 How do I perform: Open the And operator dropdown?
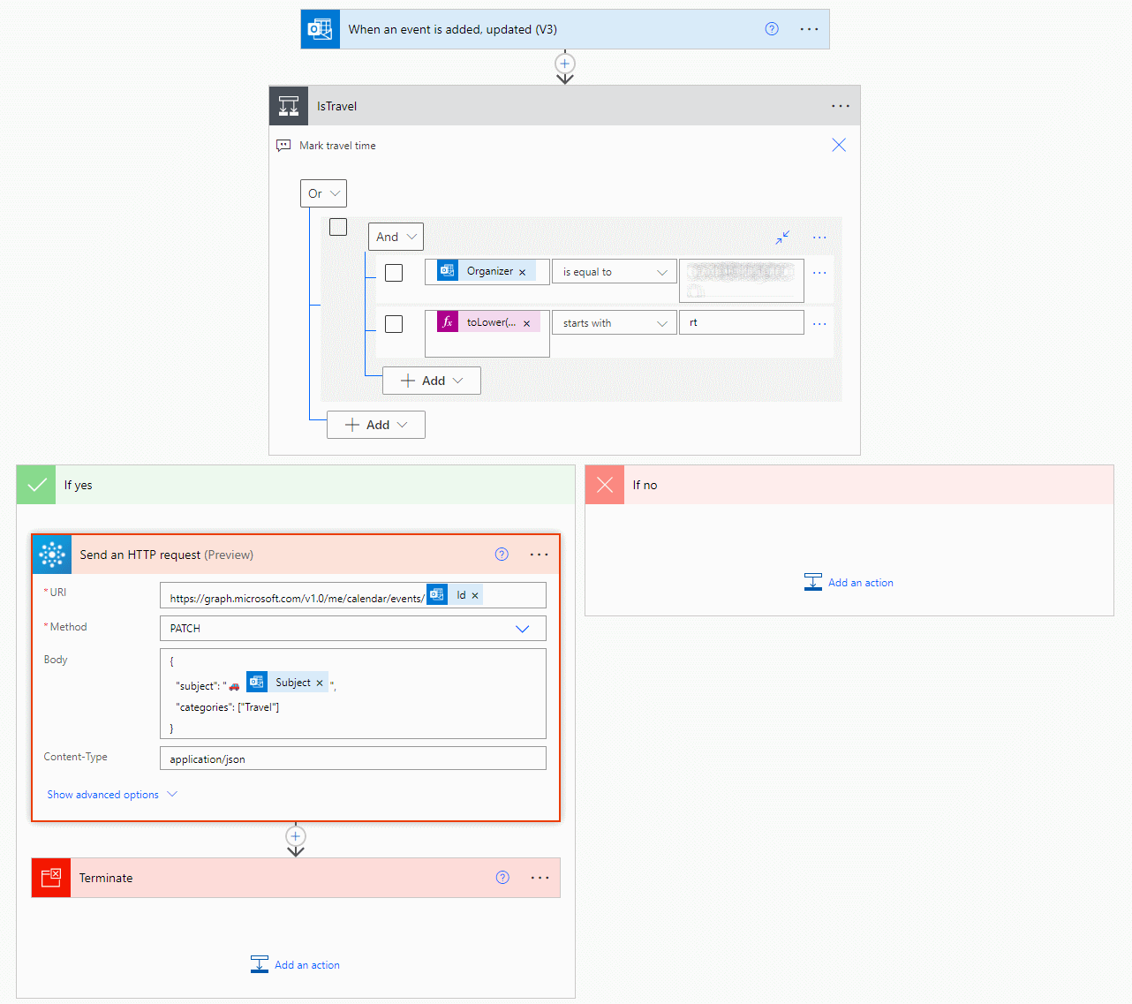click(x=396, y=237)
